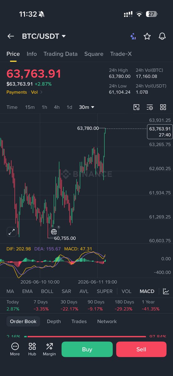The width and height of the screenshot is (173, 376).
Task: Open the Depth tab
Action: (54, 321)
